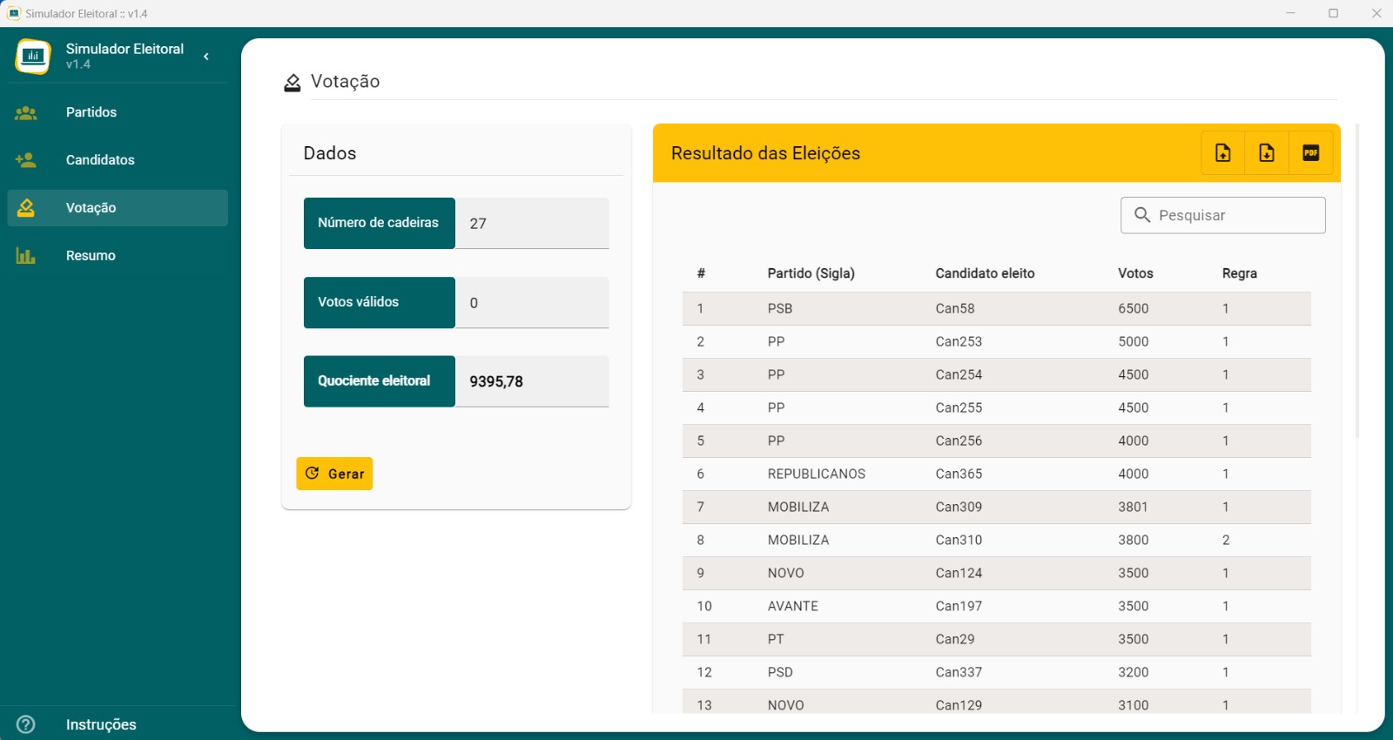Click the Número de cadeiras input field

click(x=532, y=224)
